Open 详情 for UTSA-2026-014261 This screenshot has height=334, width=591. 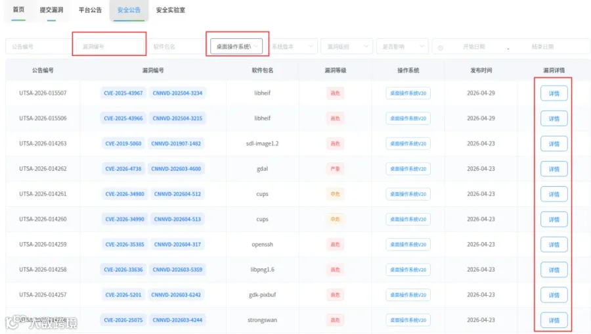(554, 195)
